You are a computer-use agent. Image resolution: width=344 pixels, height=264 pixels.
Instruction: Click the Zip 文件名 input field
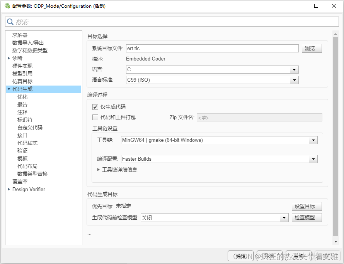click(259, 118)
